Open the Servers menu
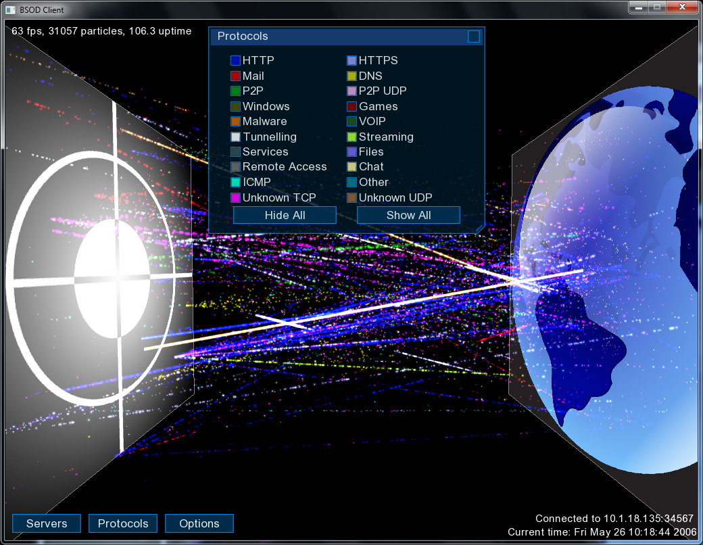Image resolution: width=703 pixels, height=545 pixels. pyautogui.click(x=47, y=523)
